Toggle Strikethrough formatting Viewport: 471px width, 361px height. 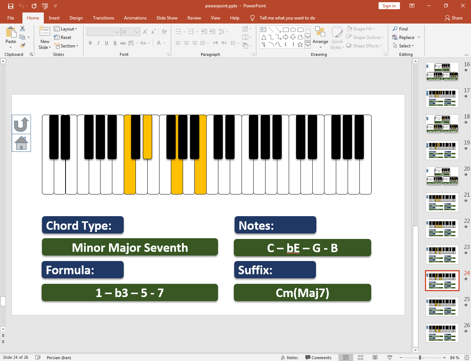123,43
